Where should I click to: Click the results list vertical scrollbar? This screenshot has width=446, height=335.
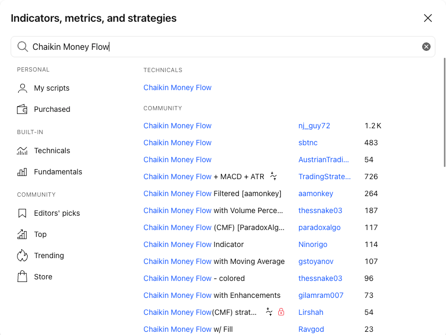point(444,112)
